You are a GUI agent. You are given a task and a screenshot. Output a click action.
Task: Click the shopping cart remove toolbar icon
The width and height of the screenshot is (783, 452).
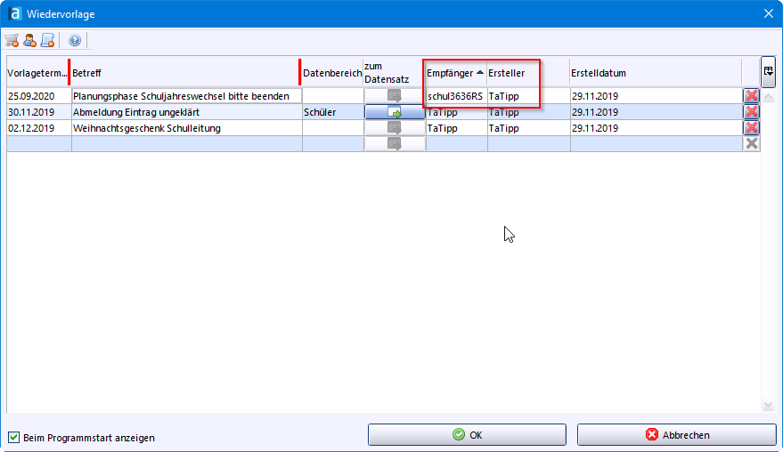[12, 40]
